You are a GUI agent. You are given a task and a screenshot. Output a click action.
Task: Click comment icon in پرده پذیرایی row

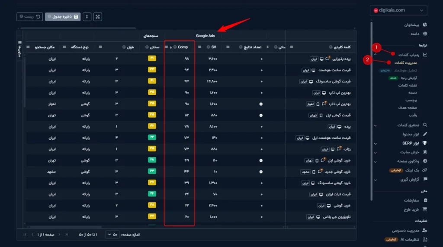(x=327, y=58)
